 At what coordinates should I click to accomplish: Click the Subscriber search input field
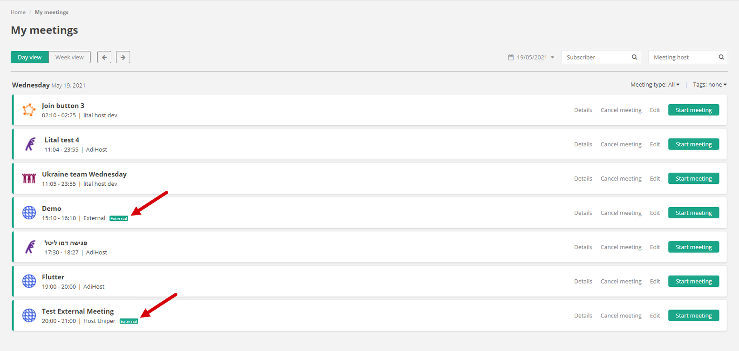pos(596,57)
